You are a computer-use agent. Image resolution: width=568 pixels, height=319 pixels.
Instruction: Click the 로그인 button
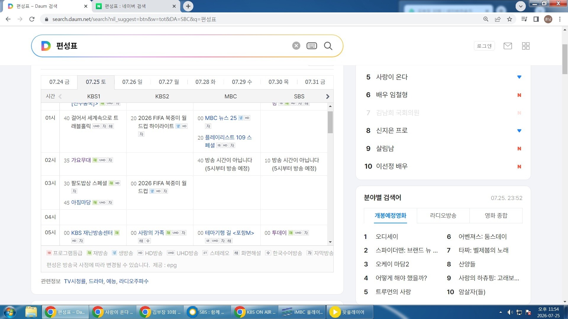point(484,46)
